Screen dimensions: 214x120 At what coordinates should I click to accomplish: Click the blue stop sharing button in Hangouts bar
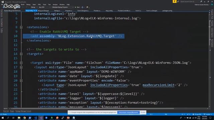[128, 113]
